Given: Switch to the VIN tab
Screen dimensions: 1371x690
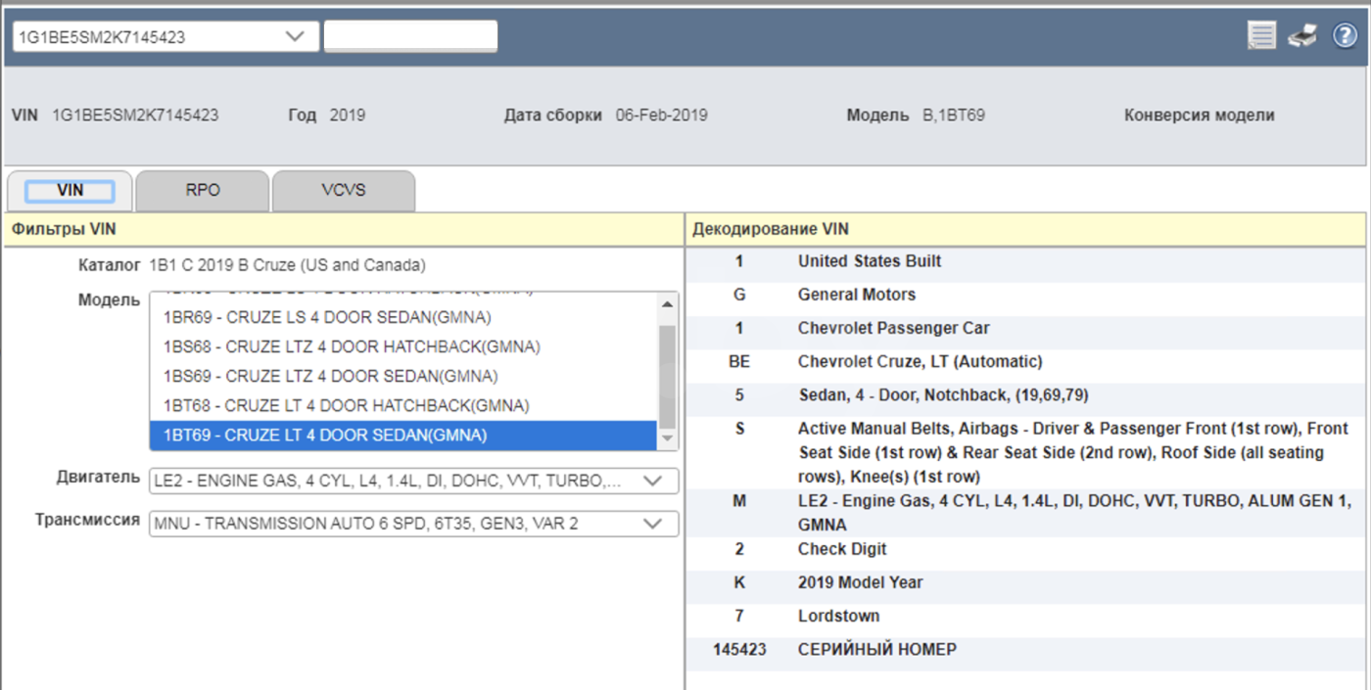Looking at the screenshot, I should tap(70, 190).
